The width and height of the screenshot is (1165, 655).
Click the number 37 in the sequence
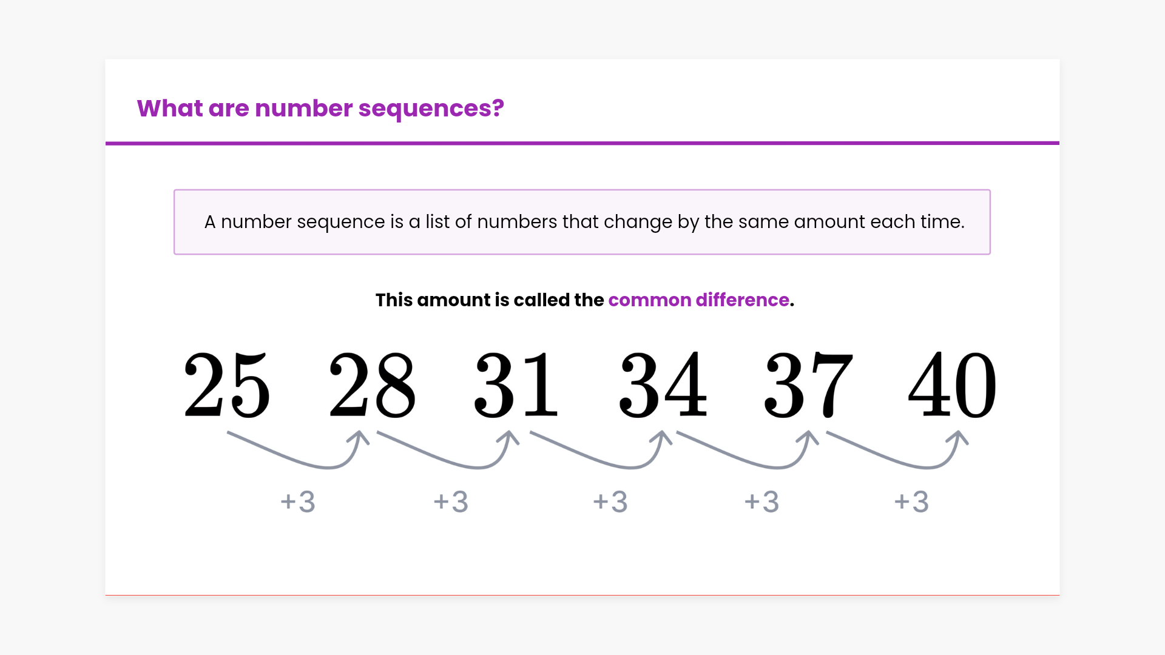(808, 385)
